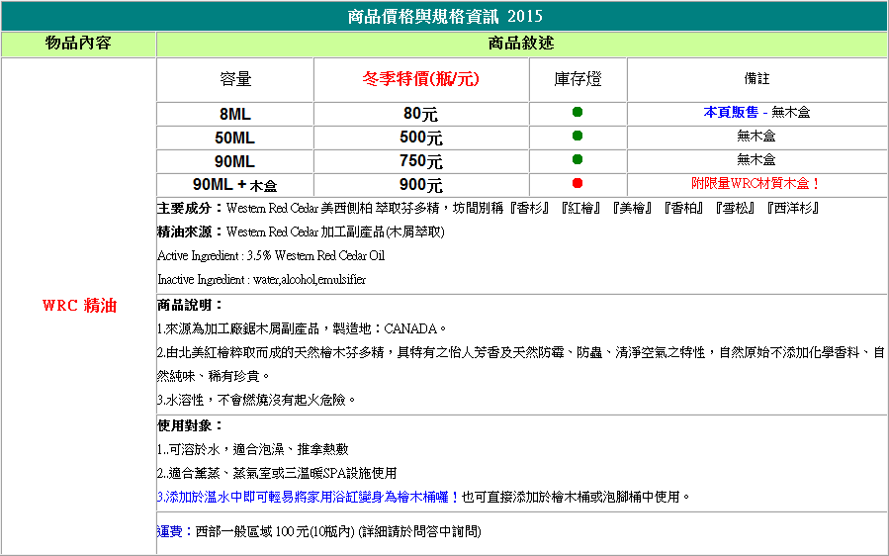Click the blue sentence 3.添加於溫水中

308,497
